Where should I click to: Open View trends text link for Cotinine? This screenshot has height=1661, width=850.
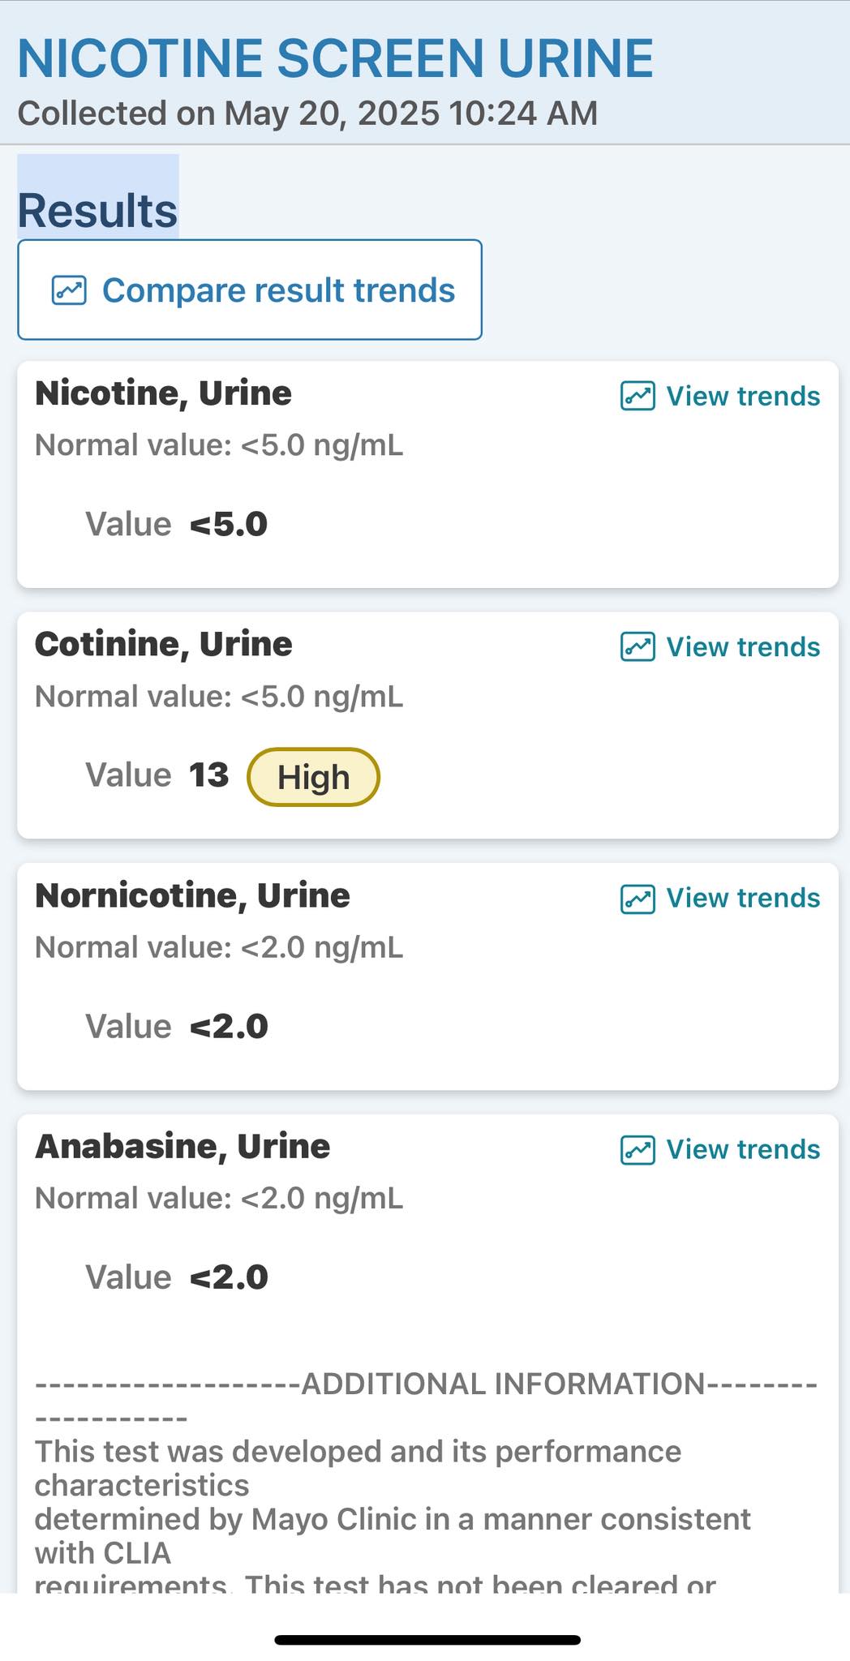[x=743, y=646]
